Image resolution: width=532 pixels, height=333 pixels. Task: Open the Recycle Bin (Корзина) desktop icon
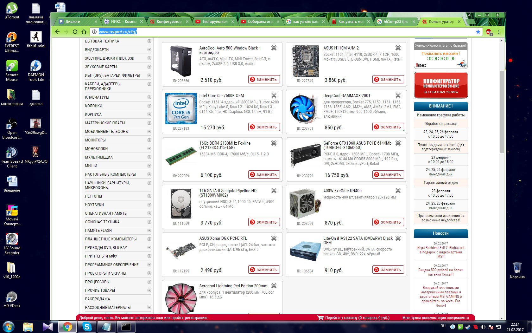pyautogui.click(x=517, y=270)
